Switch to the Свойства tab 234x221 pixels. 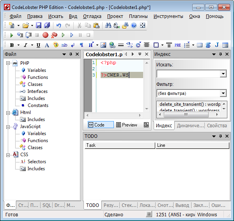click(x=217, y=126)
